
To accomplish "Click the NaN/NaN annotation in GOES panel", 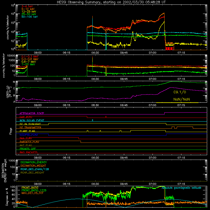I will 182,99.
